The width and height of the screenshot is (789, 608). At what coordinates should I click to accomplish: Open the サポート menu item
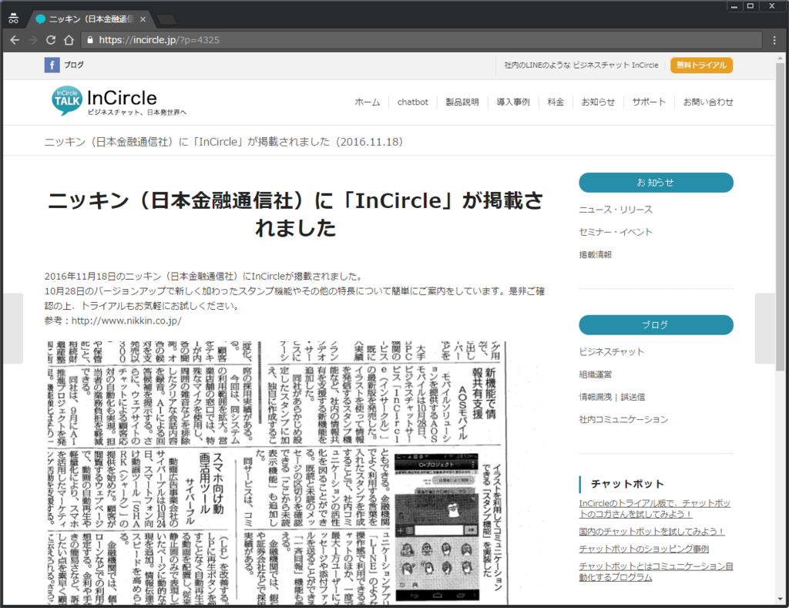click(x=649, y=102)
